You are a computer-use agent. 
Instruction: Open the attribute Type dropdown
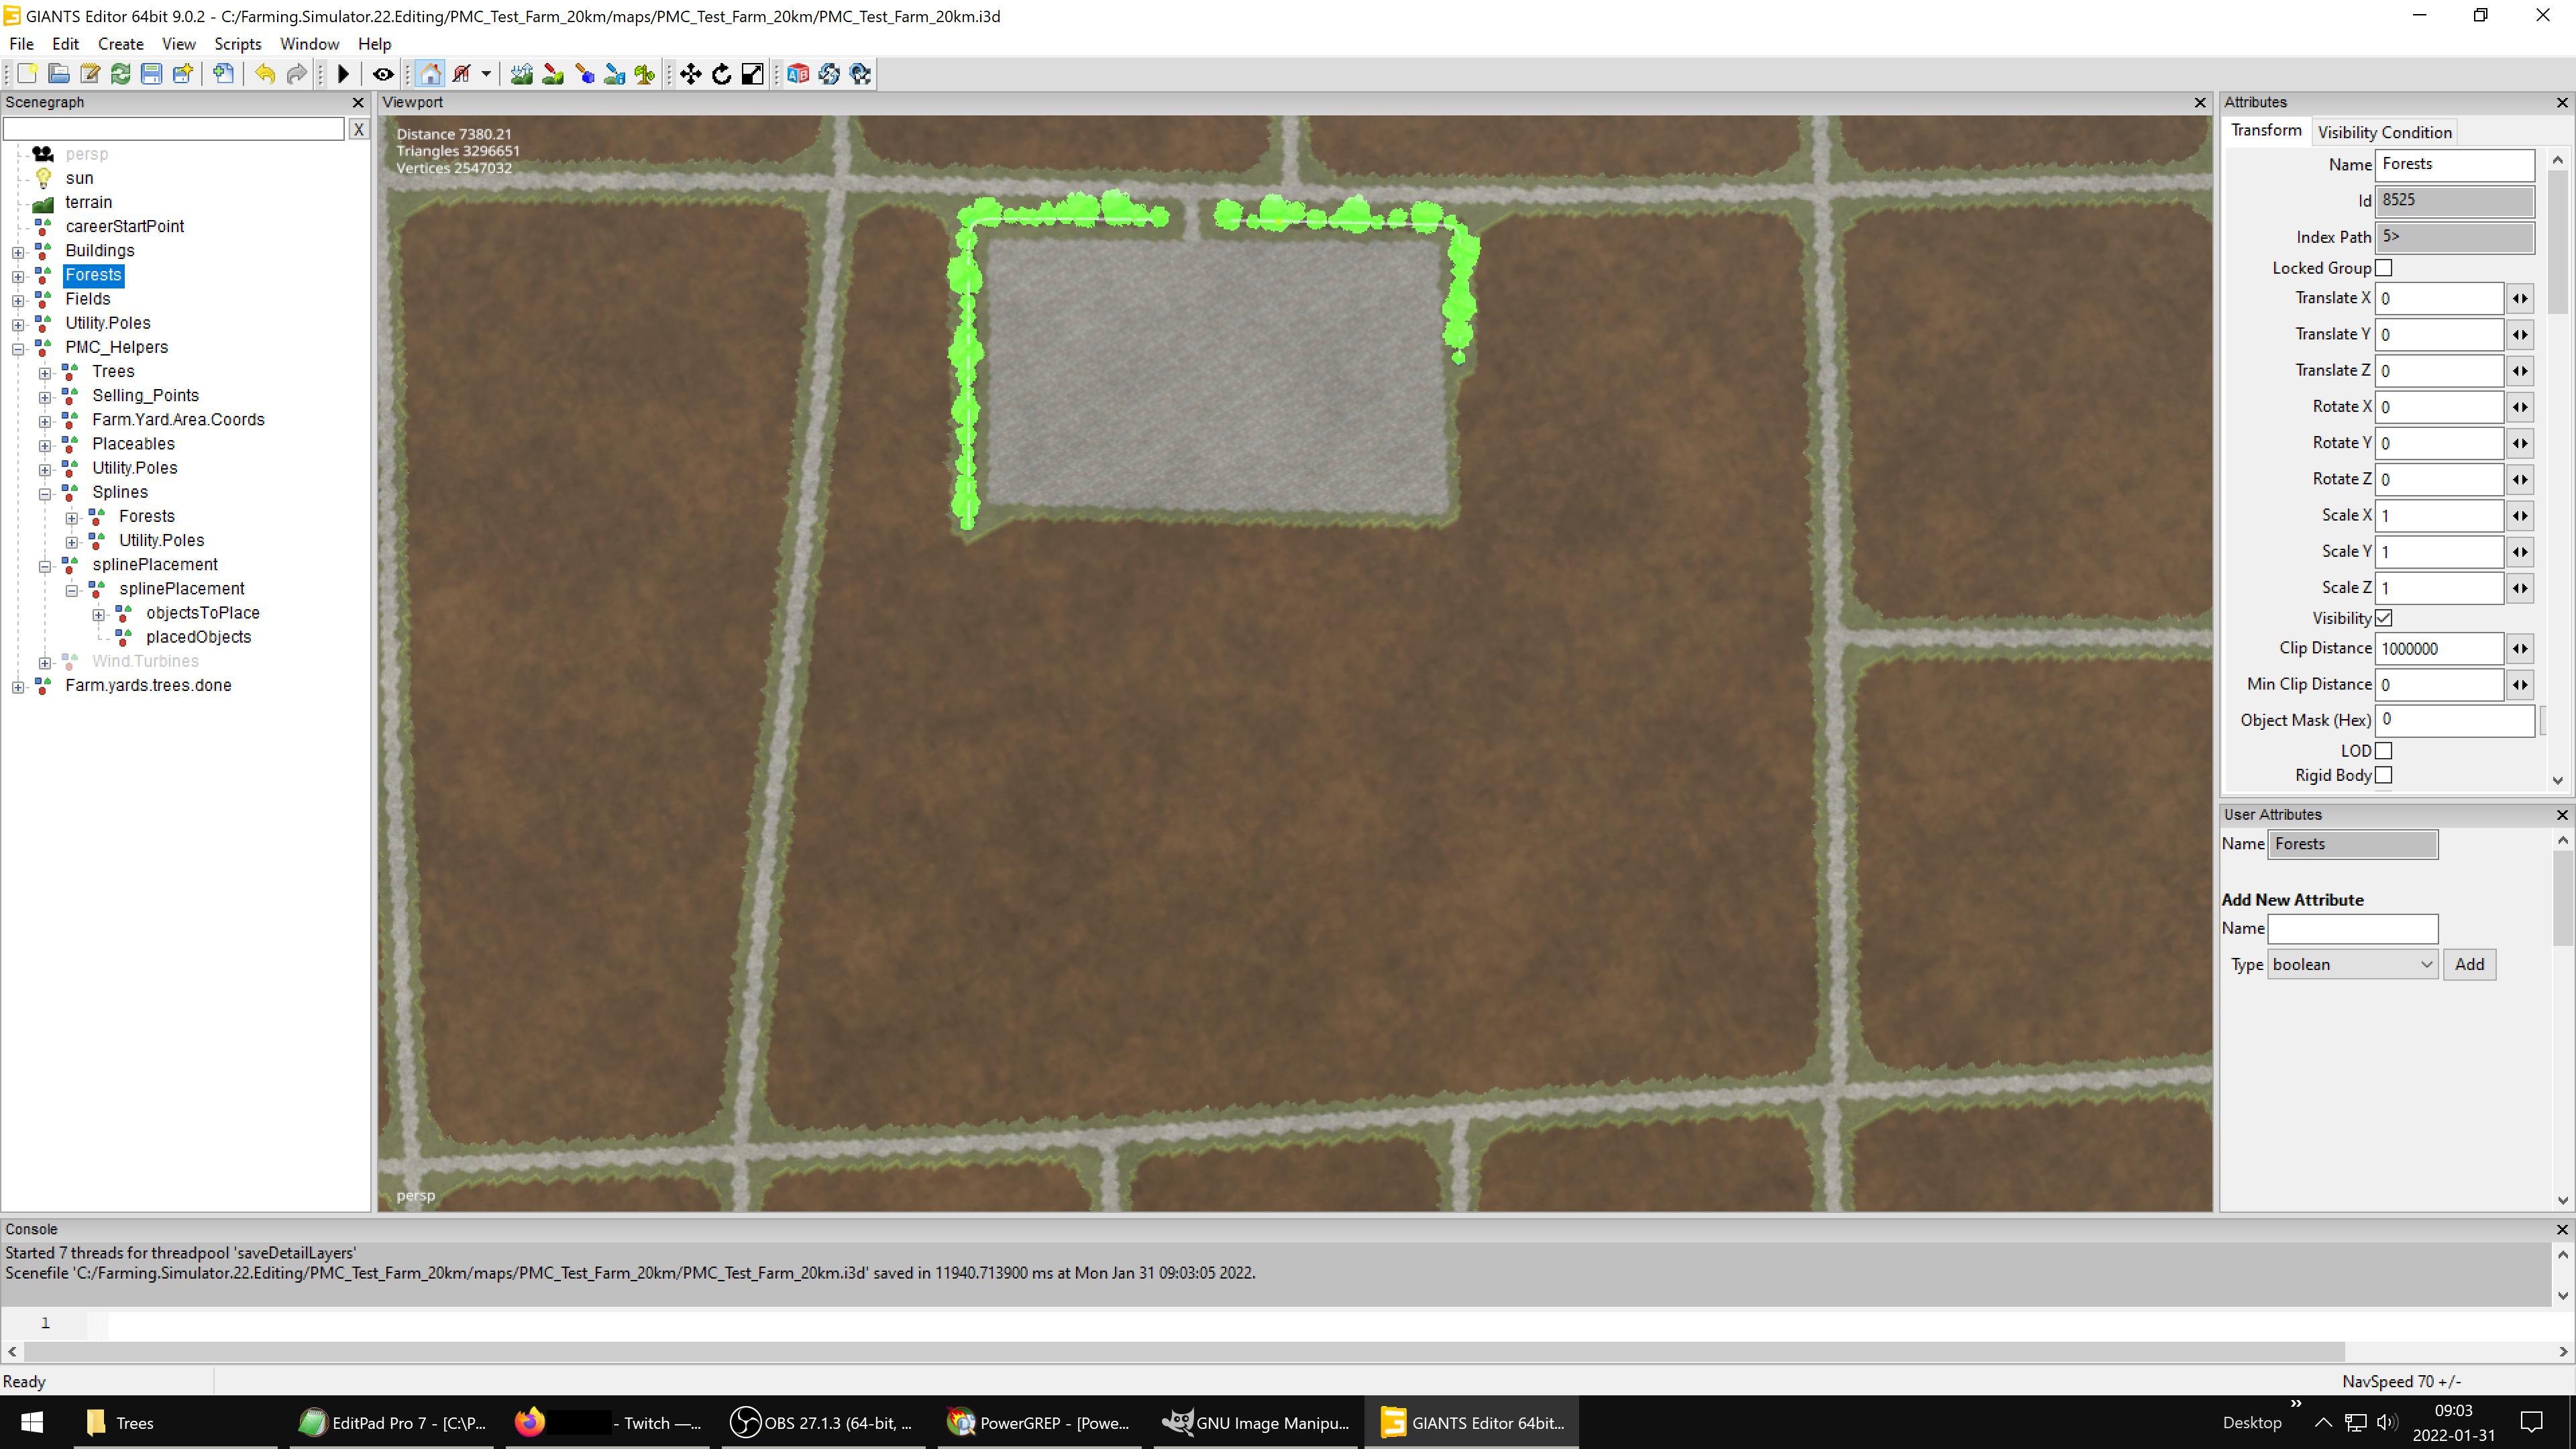[x=2352, y=965]
